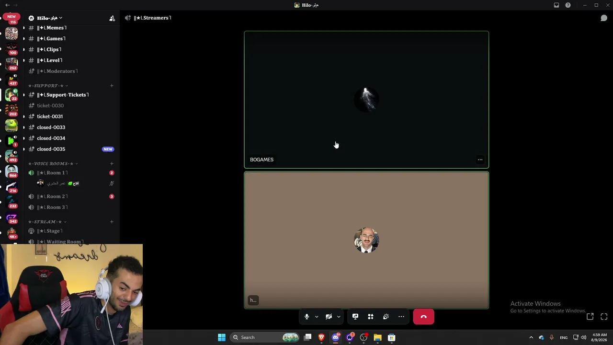Open Microsoft Store from the taskbar
This screenshot has width=613, height=345.
[391, 337]
